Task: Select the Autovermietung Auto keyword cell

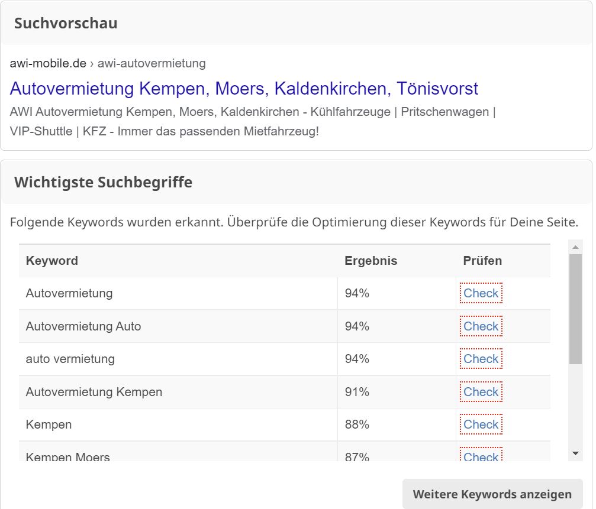Action: click(178, 326)
